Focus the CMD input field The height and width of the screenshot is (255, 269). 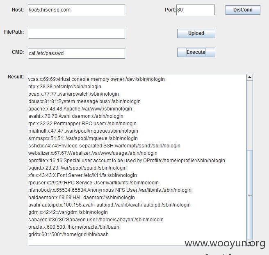[77, 53]
